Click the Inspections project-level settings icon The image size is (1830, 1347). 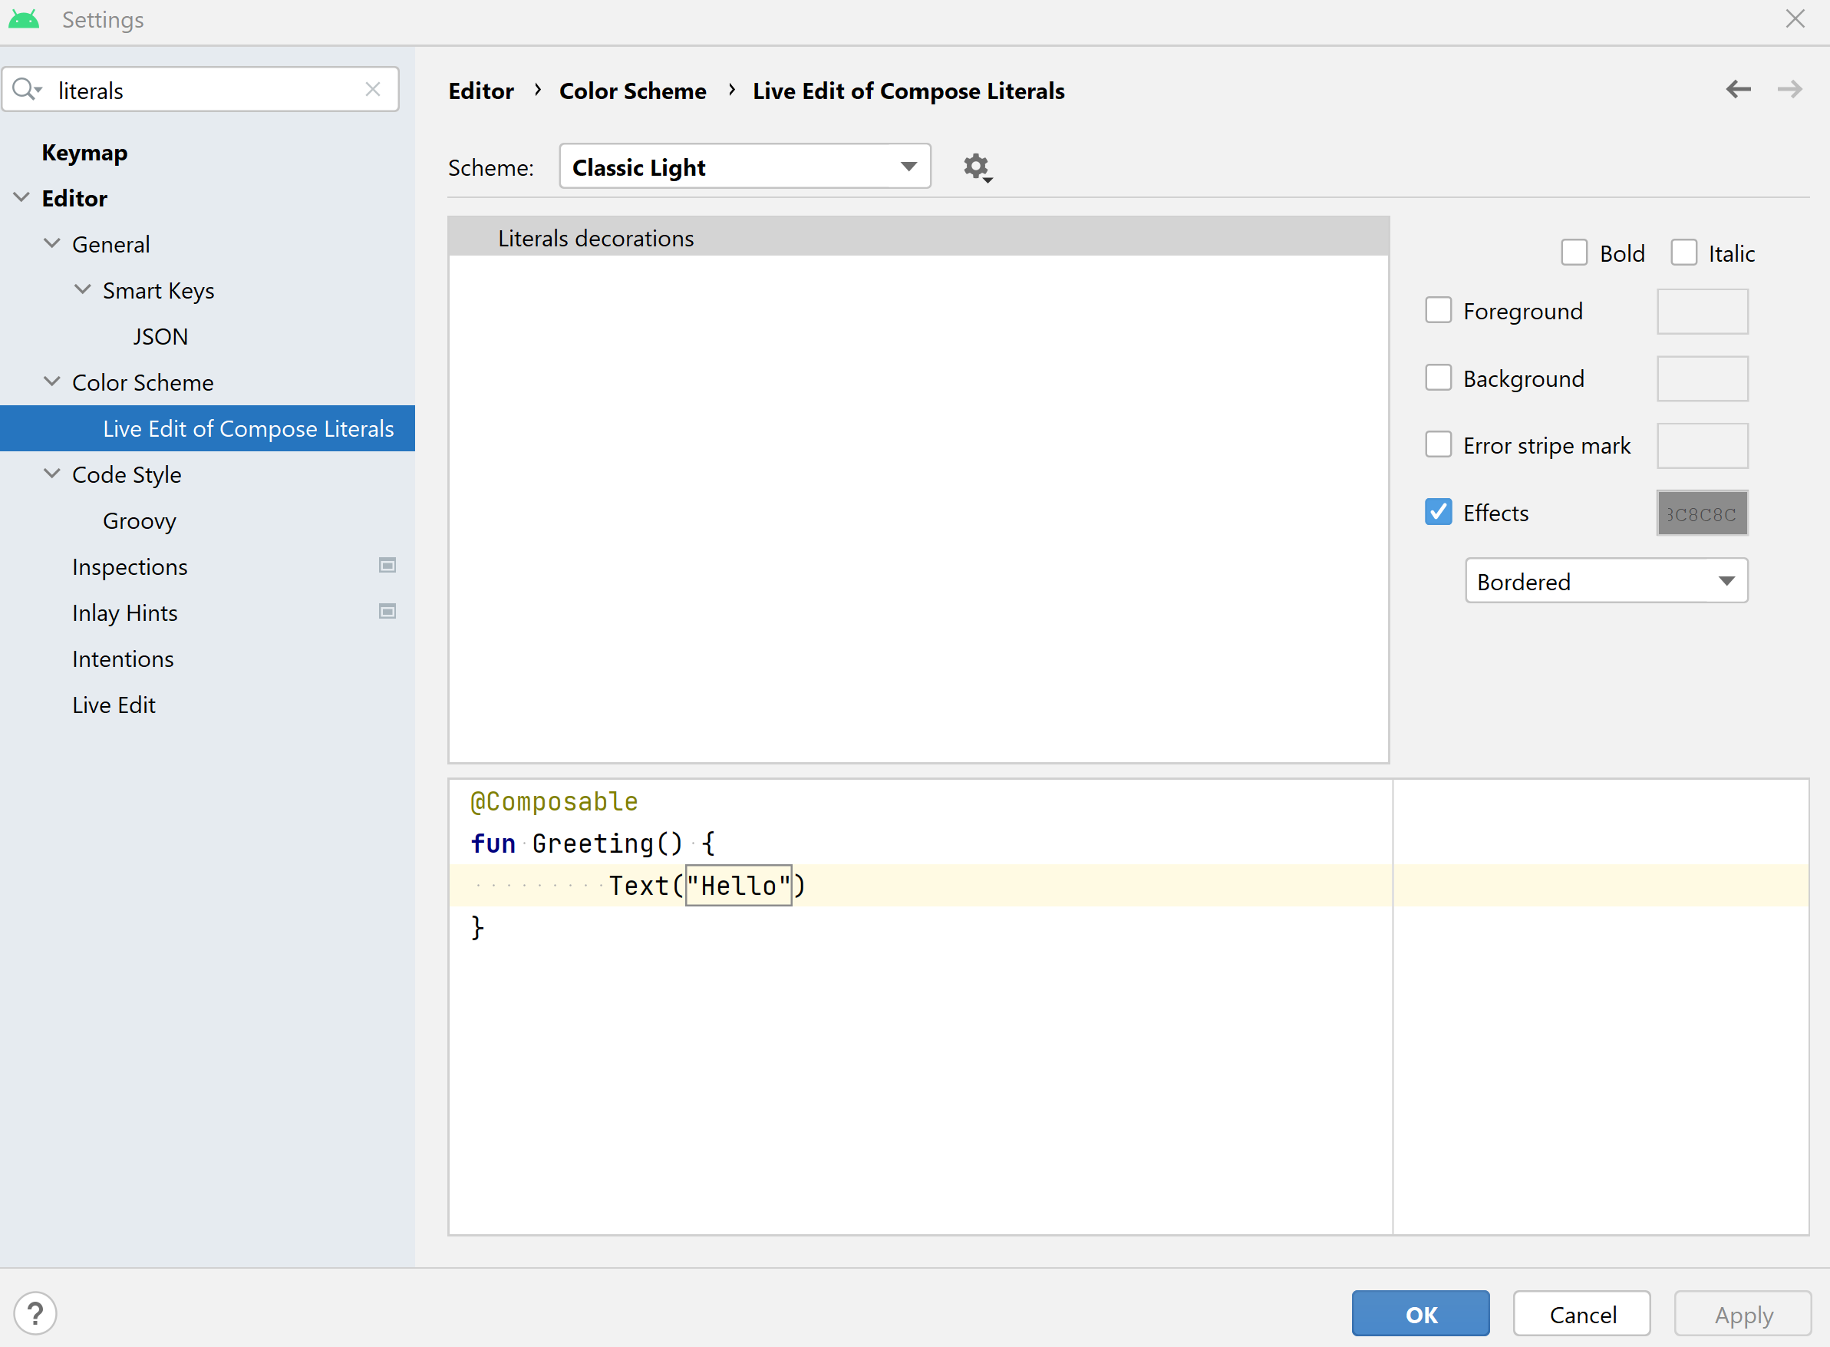pos(387,565)
